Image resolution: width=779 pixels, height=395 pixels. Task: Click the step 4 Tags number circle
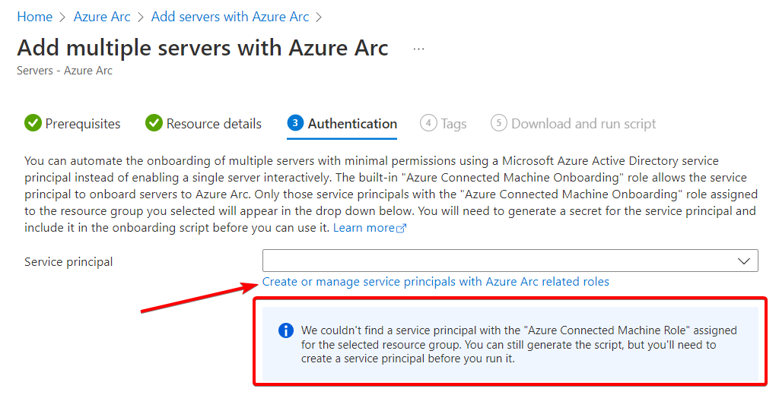[428, 123]
